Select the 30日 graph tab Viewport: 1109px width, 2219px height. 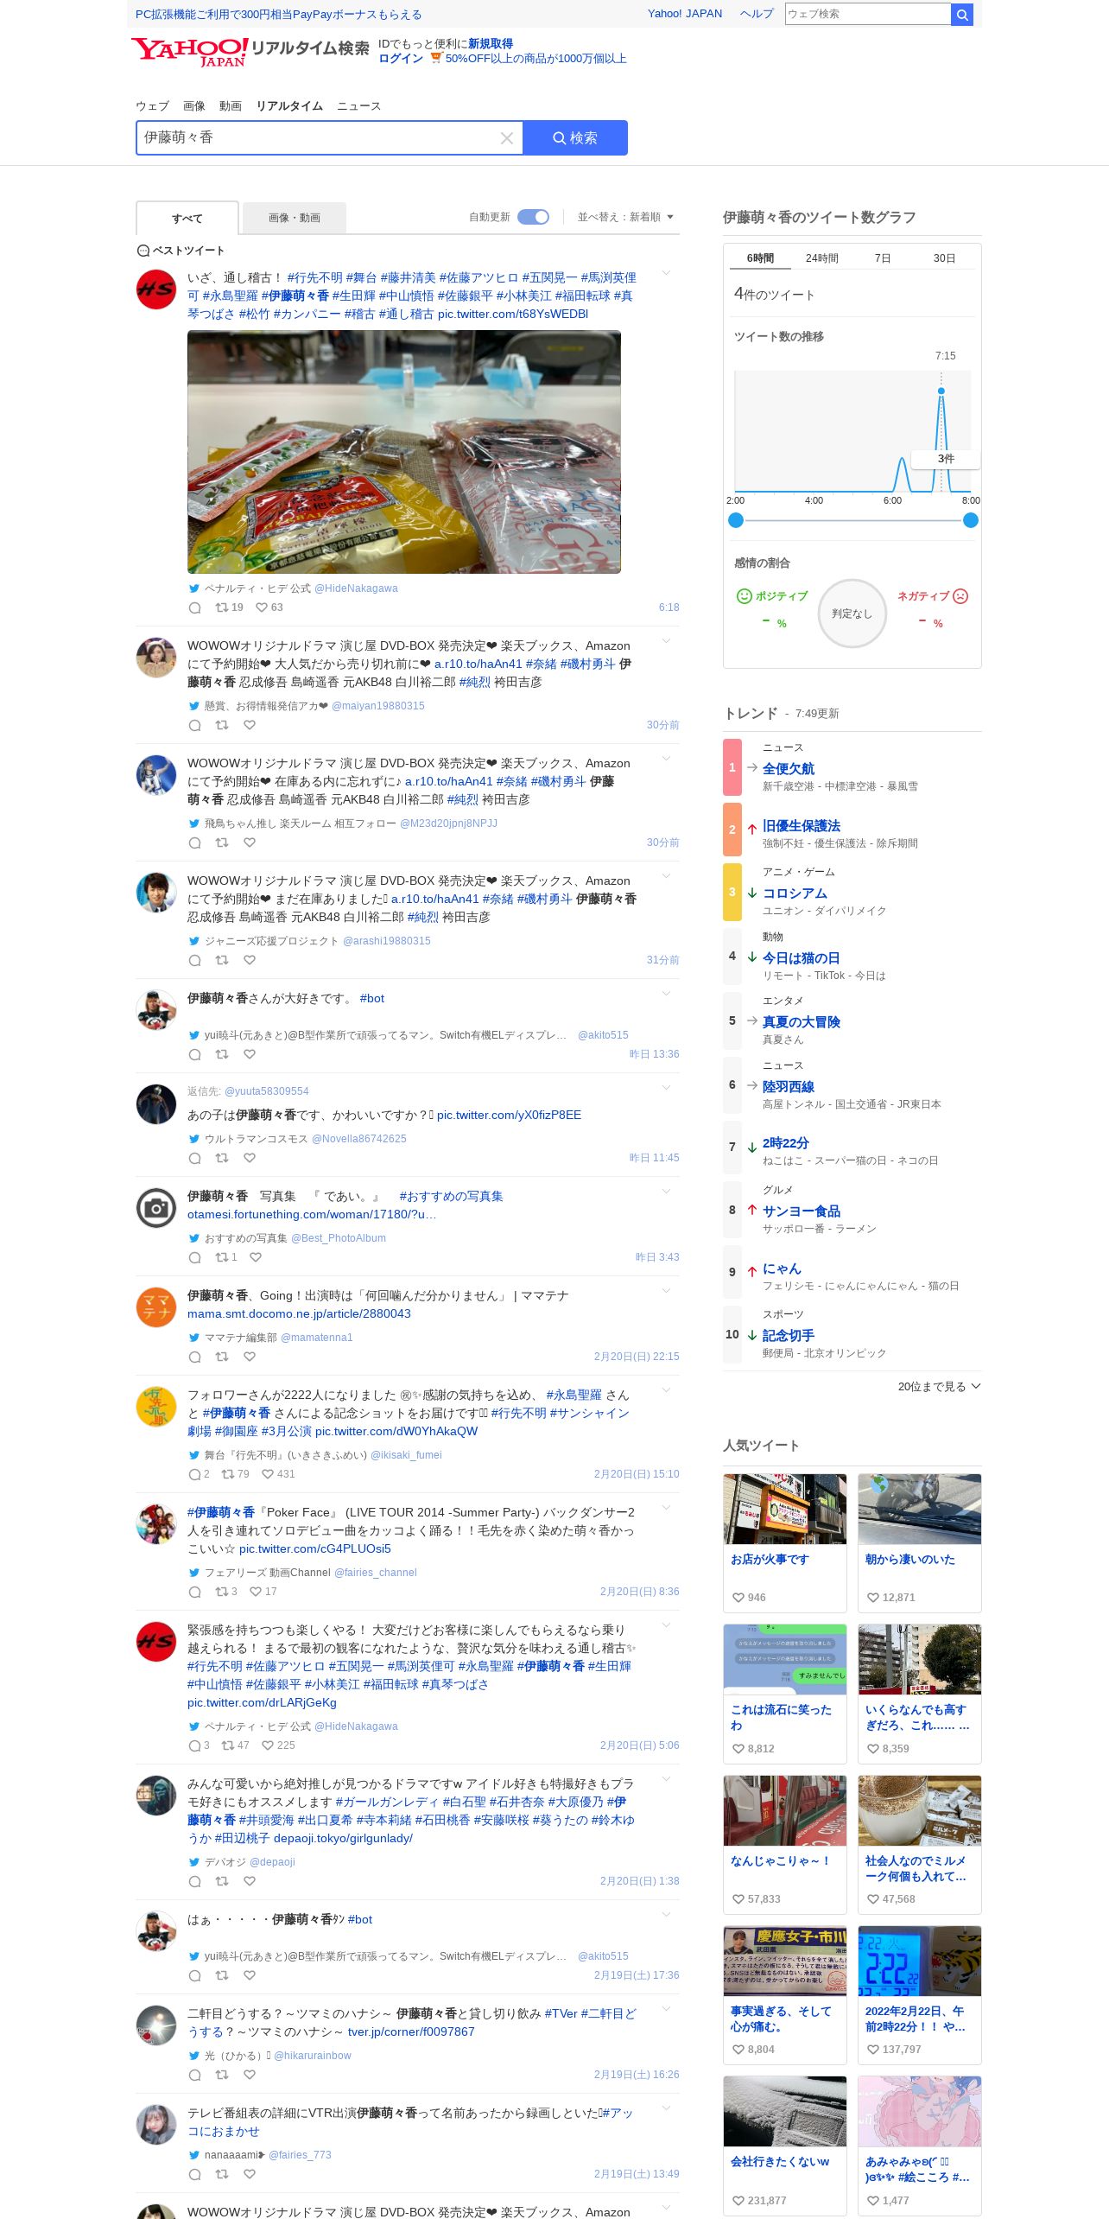coord(944,258)
